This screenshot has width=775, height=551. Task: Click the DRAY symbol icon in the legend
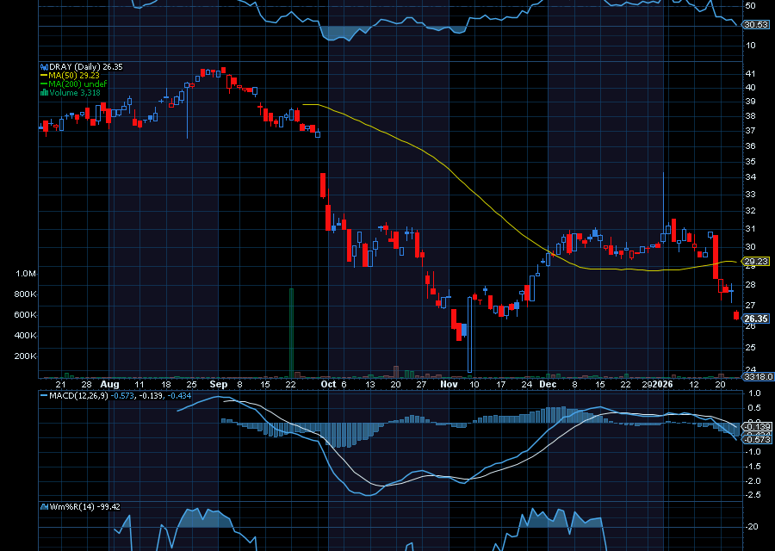(x=44, y=66)
